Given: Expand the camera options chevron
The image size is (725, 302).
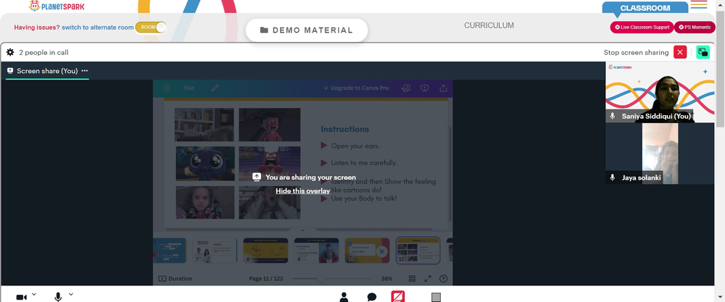Looking at the screenshot, I should [x=34, y=294].
